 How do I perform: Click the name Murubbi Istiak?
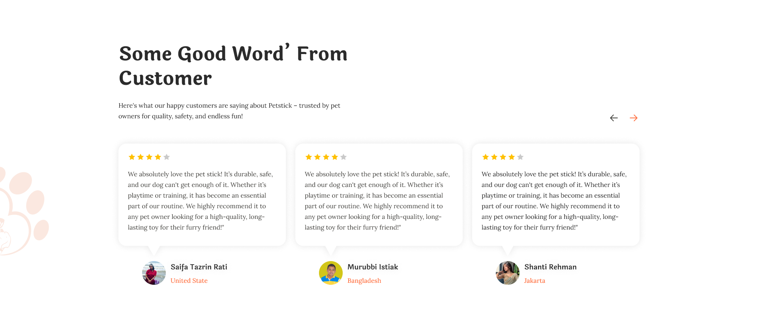(x=373, y=267)
